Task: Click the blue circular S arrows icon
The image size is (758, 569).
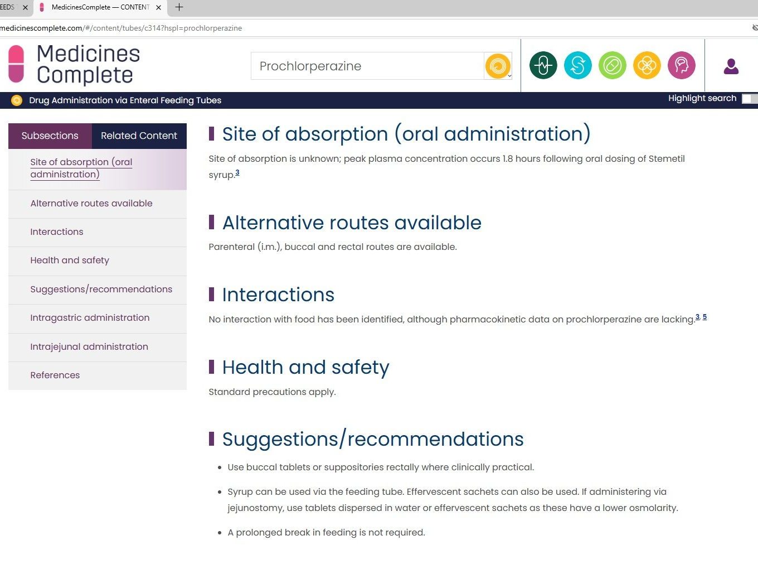Action: point(577,66)
